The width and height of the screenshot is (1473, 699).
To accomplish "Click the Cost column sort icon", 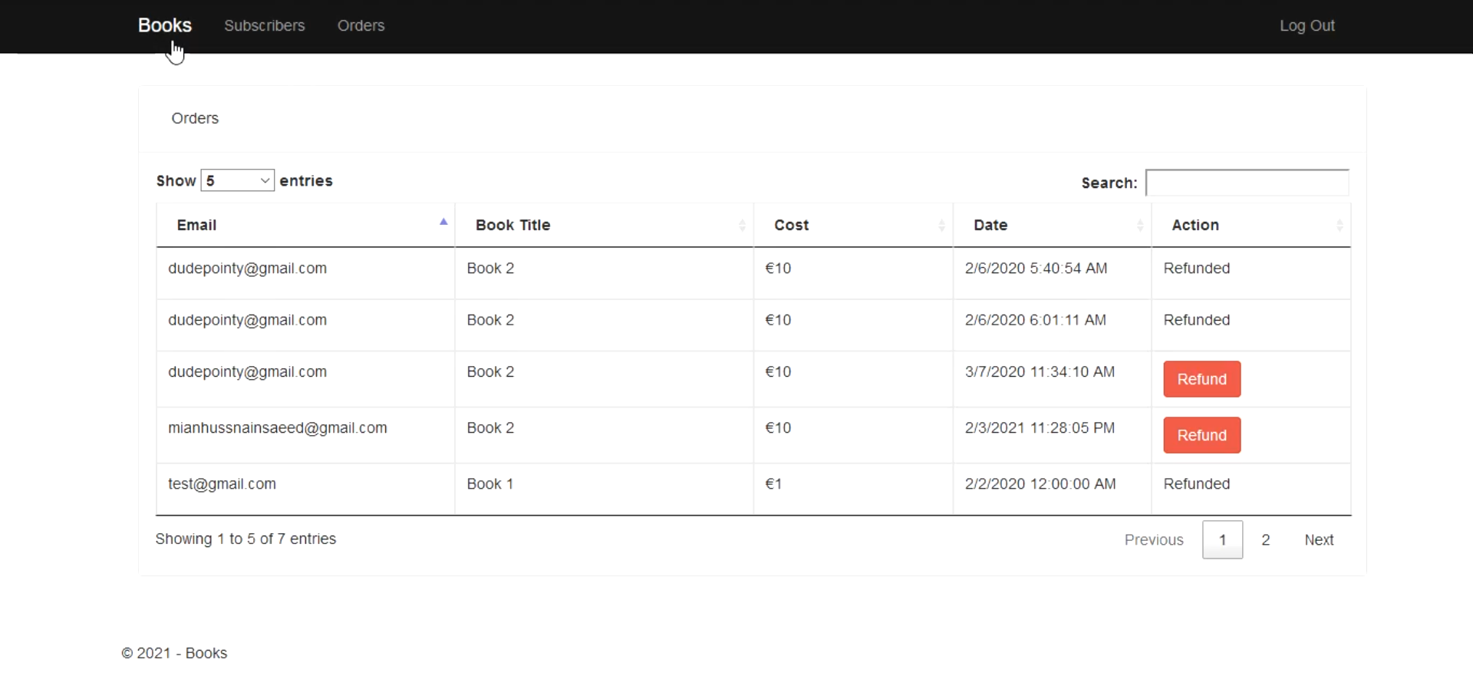I will [x=941, y=226].
